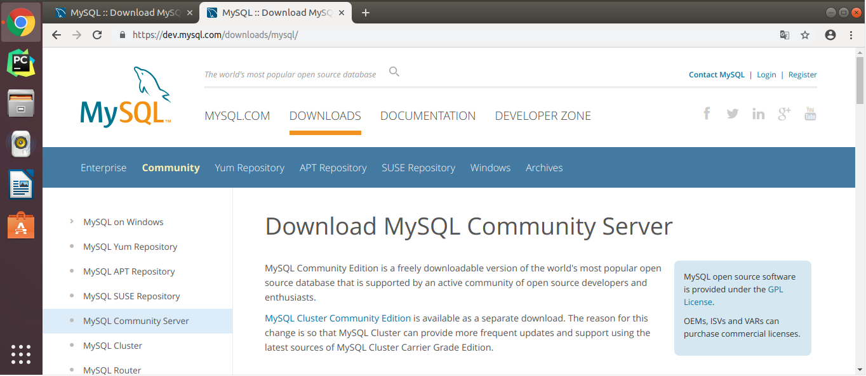Image resolution: width=866 pixels, height=376 pixels.
Task: Click the Register link
Action: (x=803, y=75)
